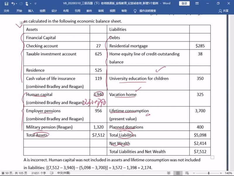Click the 'Vacation home' cell
Screen dimensions: 234x176
148,98
